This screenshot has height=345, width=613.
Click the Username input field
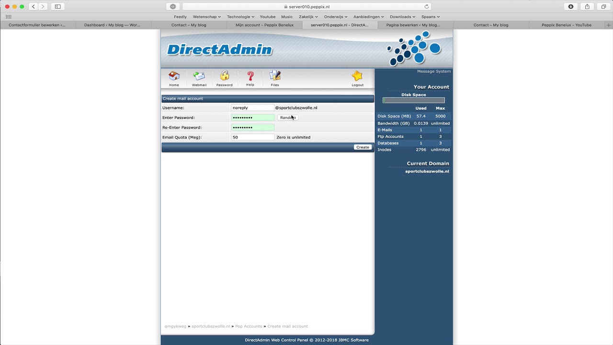click(252, 108)
